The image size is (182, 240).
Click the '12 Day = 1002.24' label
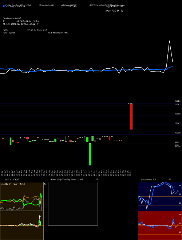(x=15, y=7)
